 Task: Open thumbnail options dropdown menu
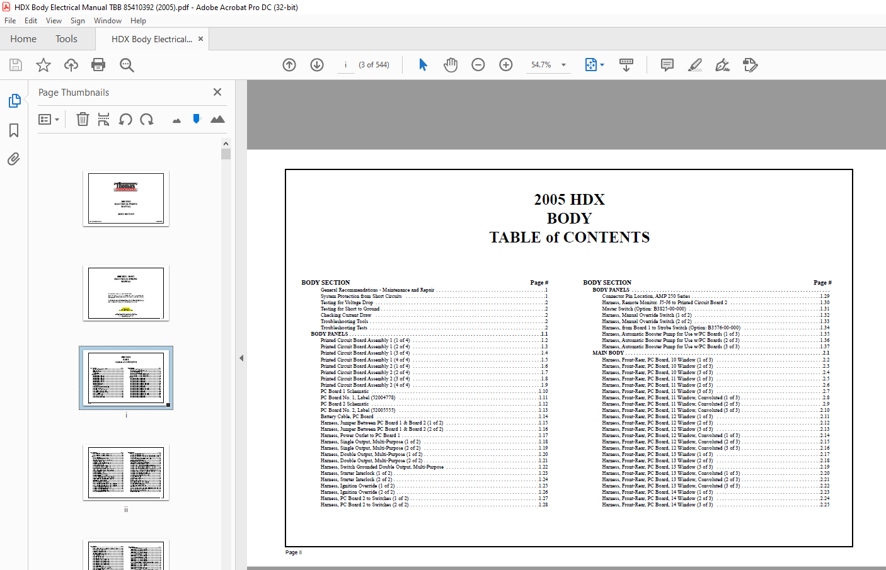tap(49, 119)
